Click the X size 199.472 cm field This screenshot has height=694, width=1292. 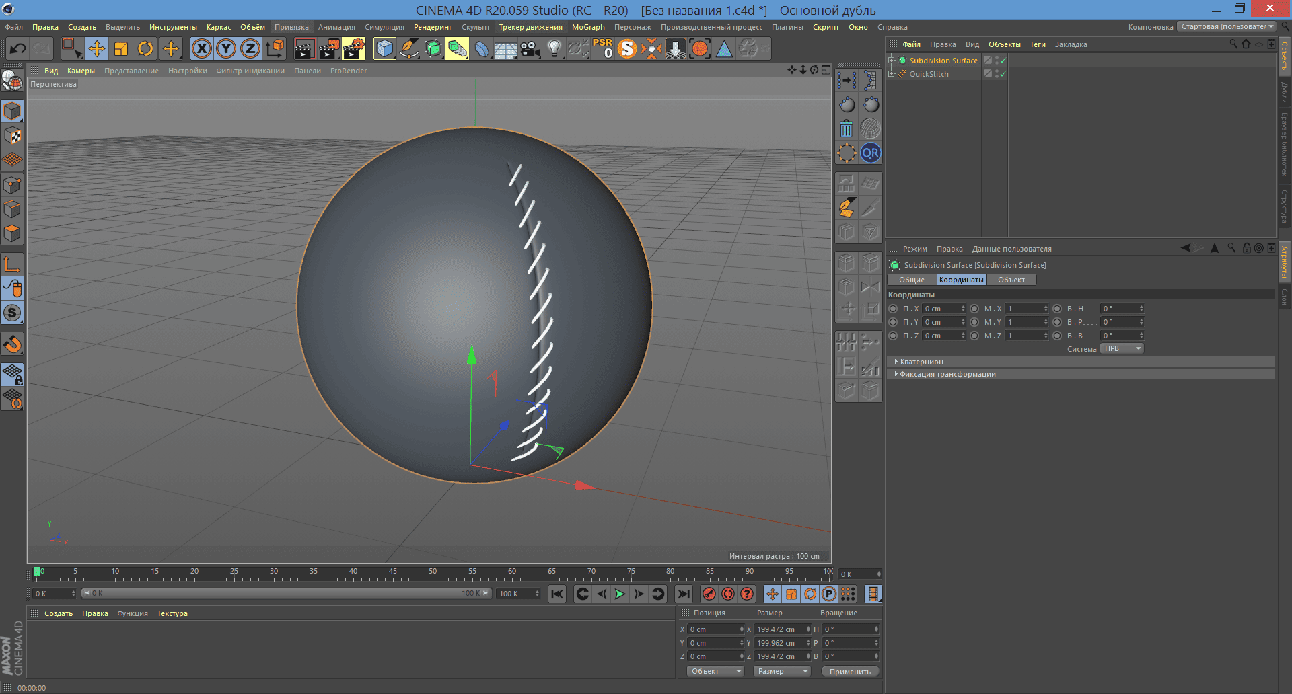(x=782, y=629)
